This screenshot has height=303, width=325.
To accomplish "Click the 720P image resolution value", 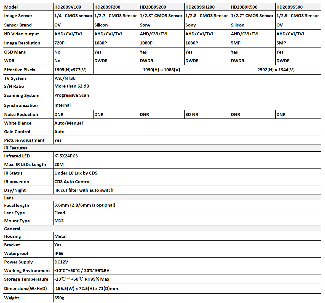I will (x=60, y=43).
